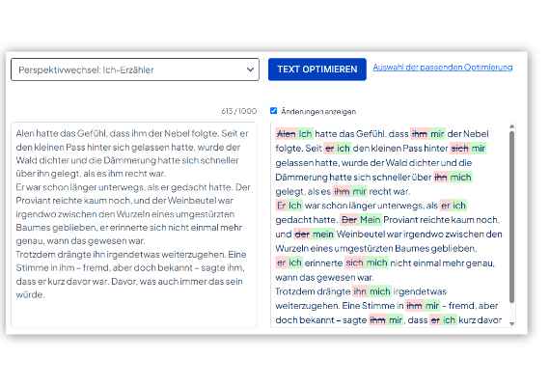
Task: Click the Änderungen anzeigen label
Action: click(318, 112)
